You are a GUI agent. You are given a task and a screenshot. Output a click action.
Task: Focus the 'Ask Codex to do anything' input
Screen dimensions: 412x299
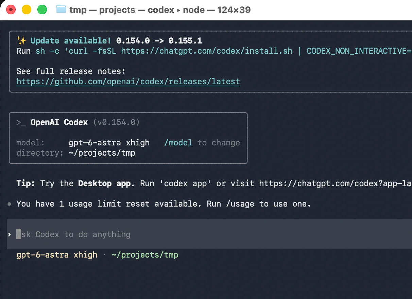click(x=209, y=234)
